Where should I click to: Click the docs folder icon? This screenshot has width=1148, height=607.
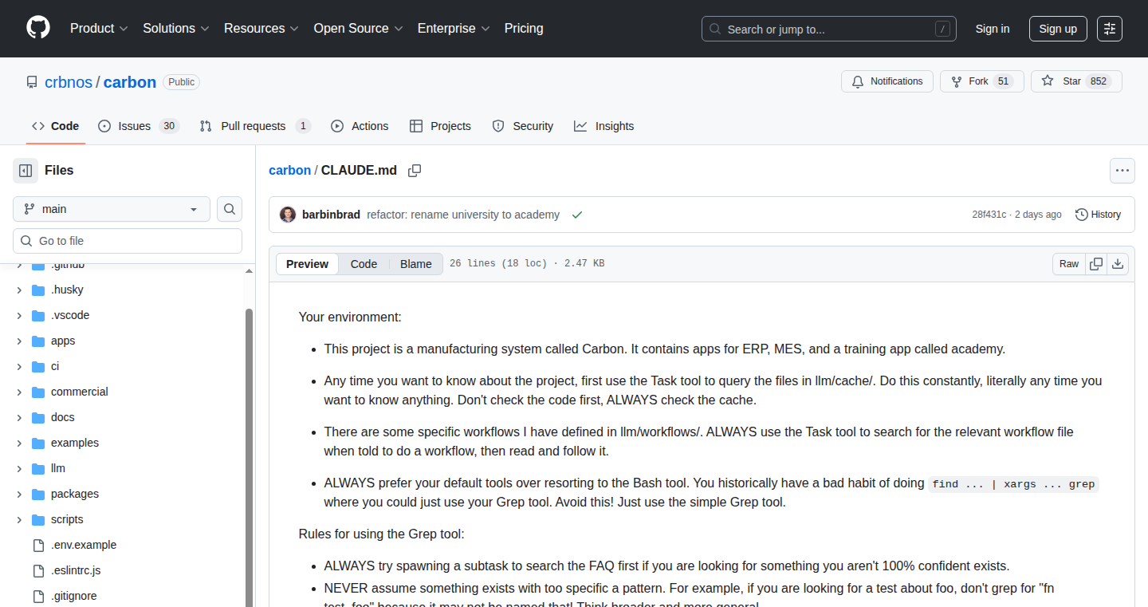click(x=38, y=417)
